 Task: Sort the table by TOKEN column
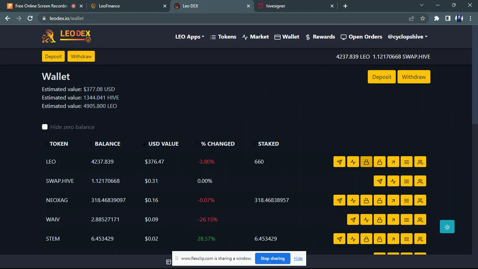coord(59,144)
